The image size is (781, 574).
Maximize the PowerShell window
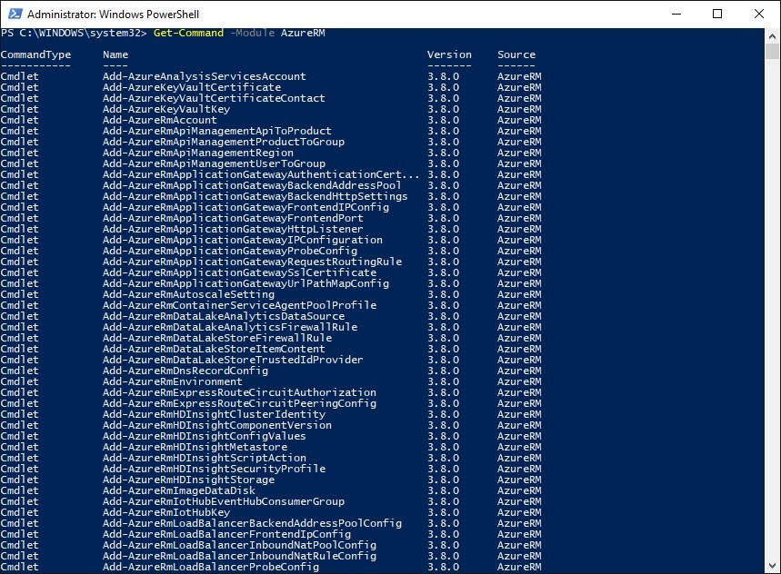coord(717,14)
